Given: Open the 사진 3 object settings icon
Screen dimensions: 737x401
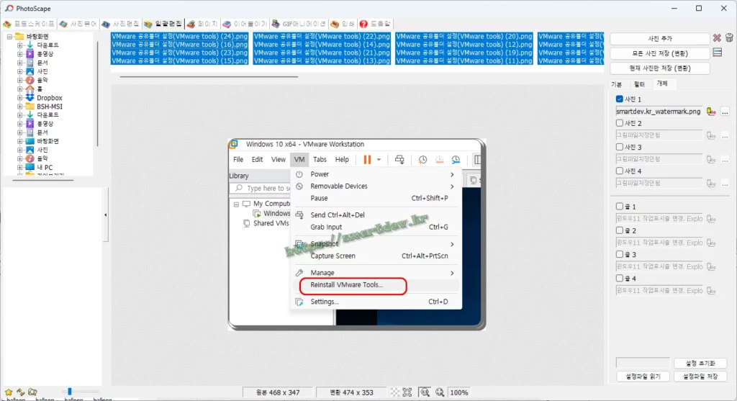Looking at the screenshot, I should point(711,159).
